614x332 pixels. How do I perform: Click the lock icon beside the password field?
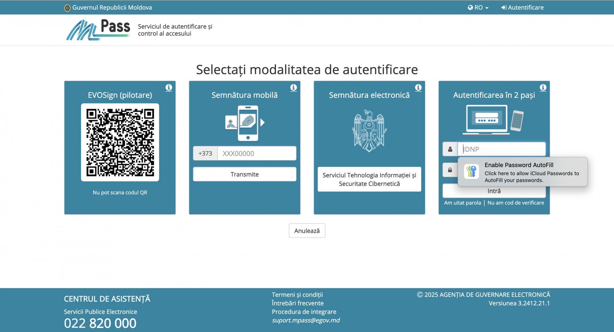(450, 170)
